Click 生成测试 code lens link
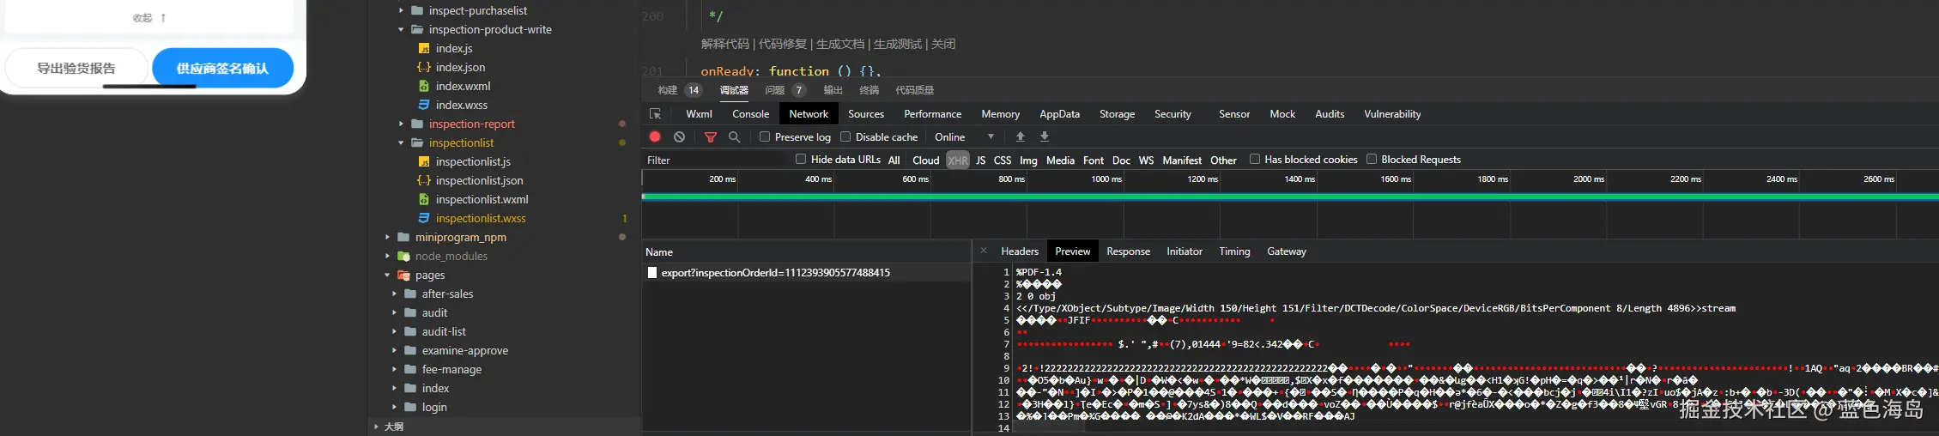 898,44
